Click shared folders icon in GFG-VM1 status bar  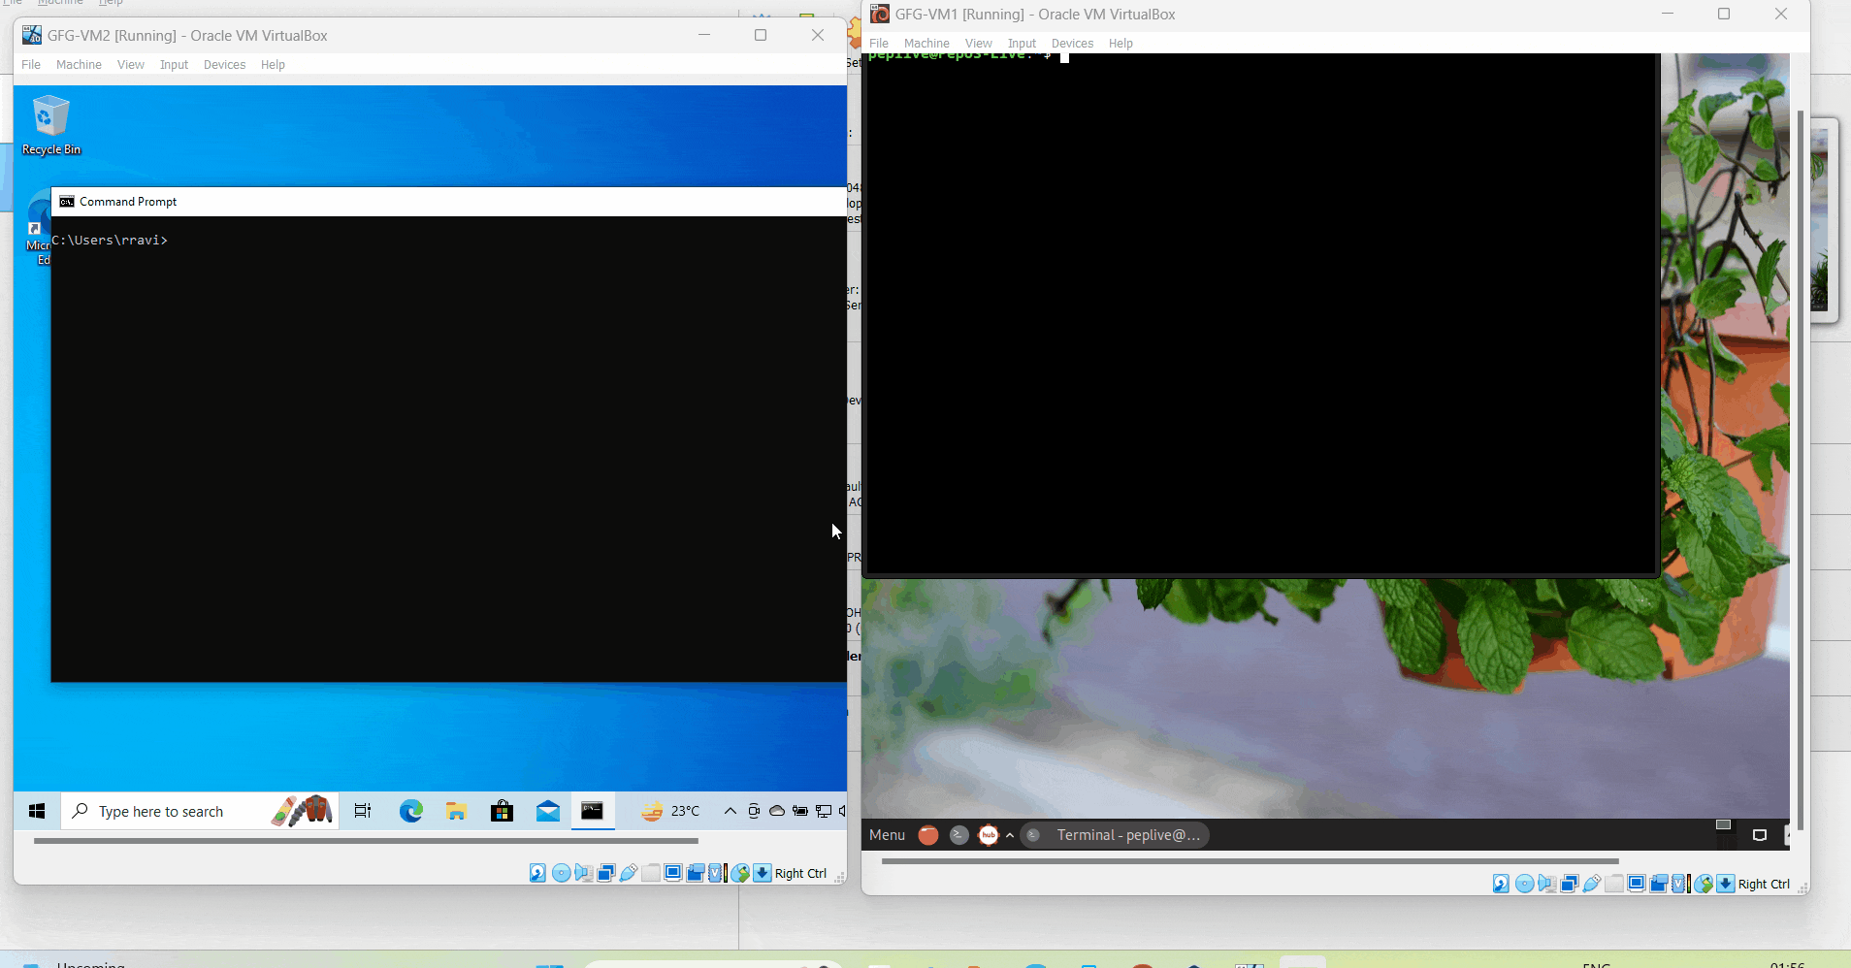click(x=1614, y=884)
